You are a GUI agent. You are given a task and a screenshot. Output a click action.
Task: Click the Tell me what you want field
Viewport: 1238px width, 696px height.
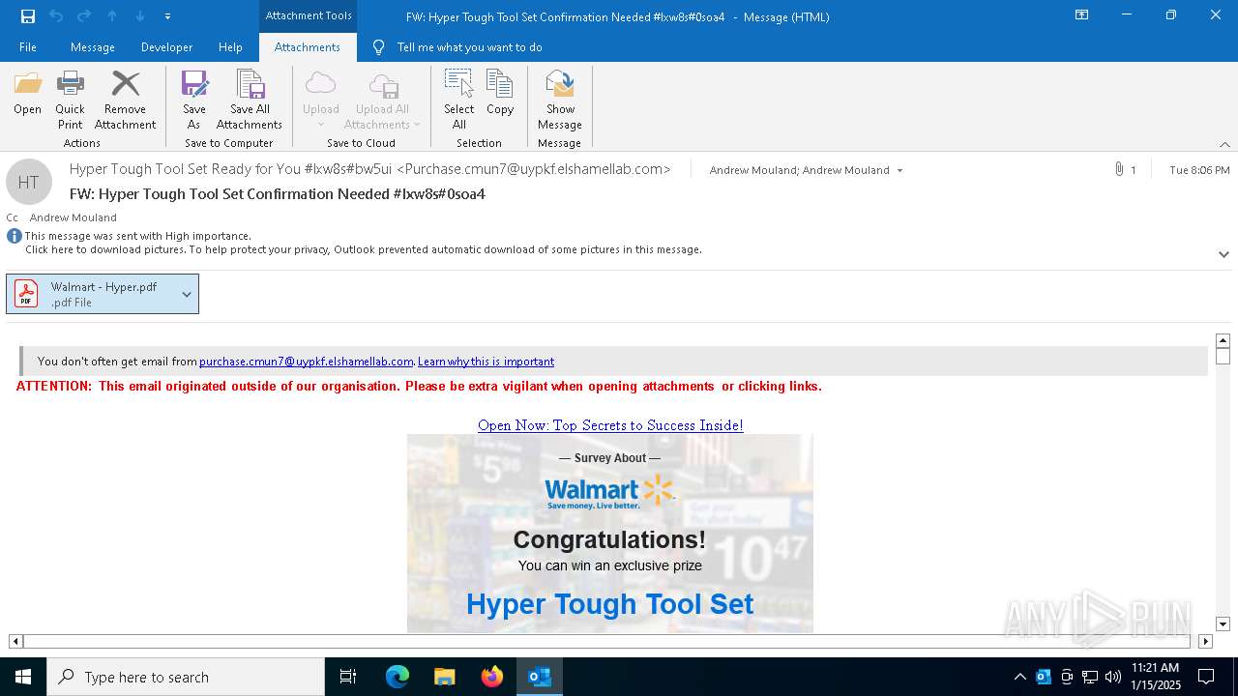tap(469, 46)
